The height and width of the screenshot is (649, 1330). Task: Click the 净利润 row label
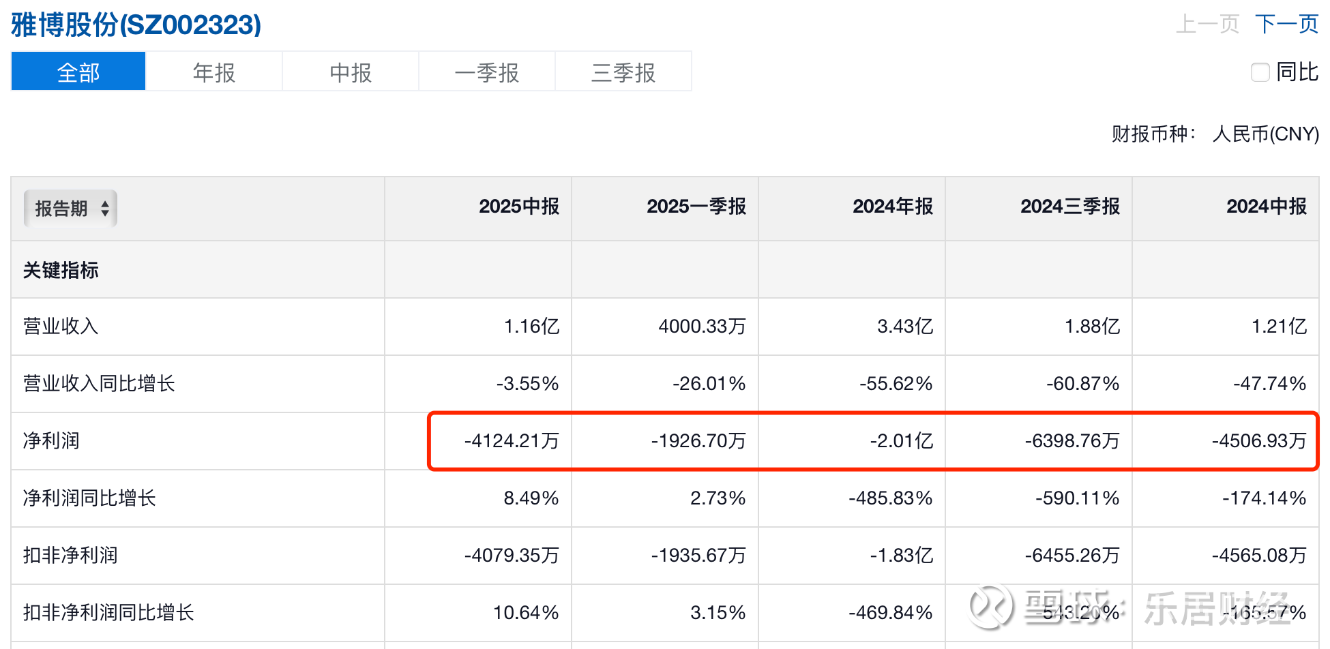pyautogui.click(x=51, y=441)
